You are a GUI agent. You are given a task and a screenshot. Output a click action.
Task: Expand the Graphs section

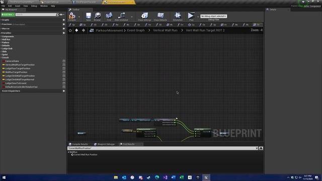[1, 20]
